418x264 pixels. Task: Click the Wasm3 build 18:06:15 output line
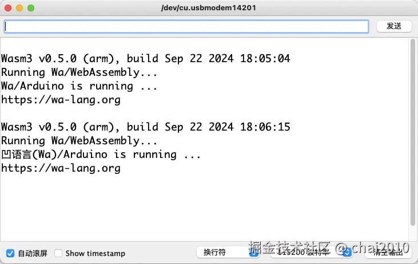(x=146, y=127)
